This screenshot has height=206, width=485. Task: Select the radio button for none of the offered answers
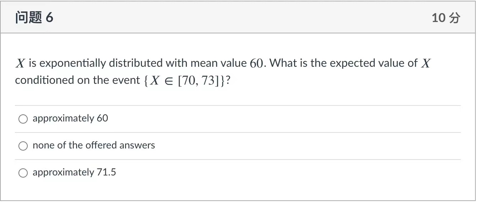point(23,146)
